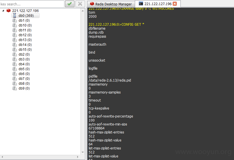
Task: Click the hash-max-ziplist-entries line
Action: [x=106, y=132]
